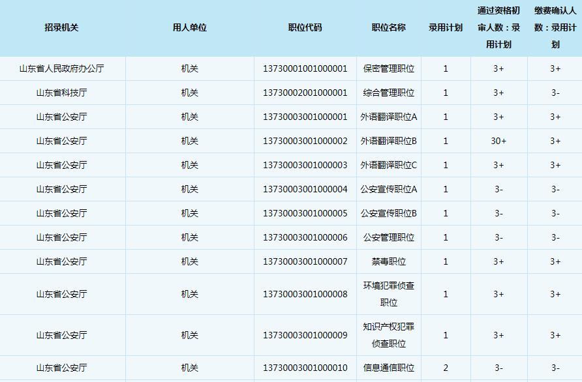Click position code 13730003001000005
This screenshot has width=582, height=382.
click(x=305, y=213)
